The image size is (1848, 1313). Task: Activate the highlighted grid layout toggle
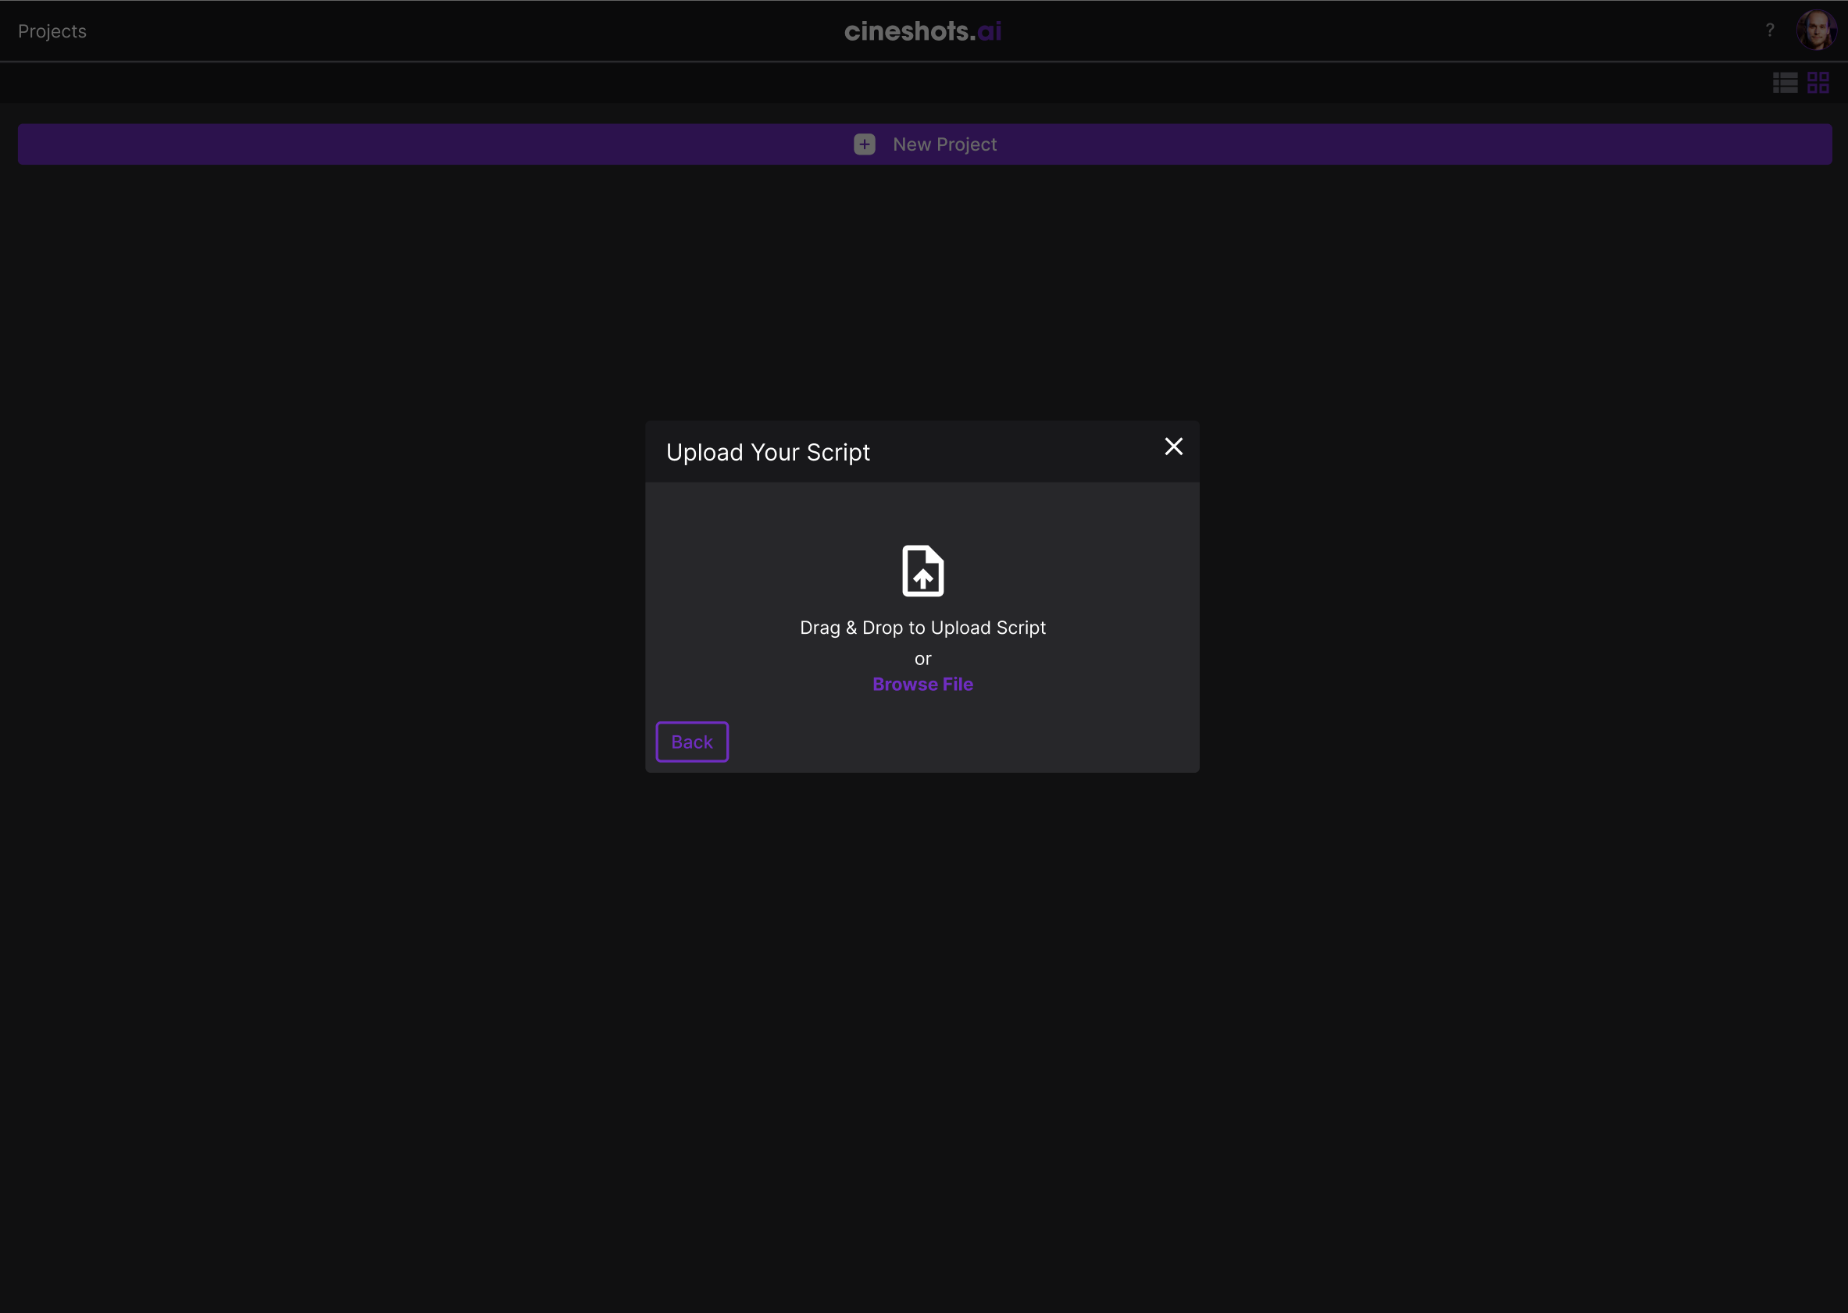pyautogui.click(x=1818, y=82)
